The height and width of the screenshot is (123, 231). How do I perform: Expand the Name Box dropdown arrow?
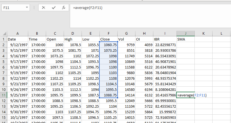[27, 8]
